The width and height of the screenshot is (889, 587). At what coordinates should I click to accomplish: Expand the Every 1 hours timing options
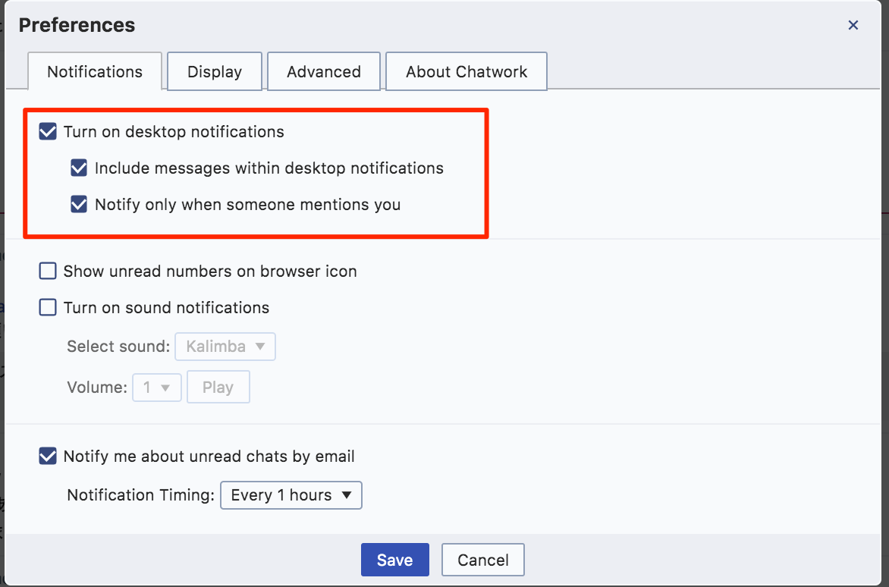click(x=291, y=494)
